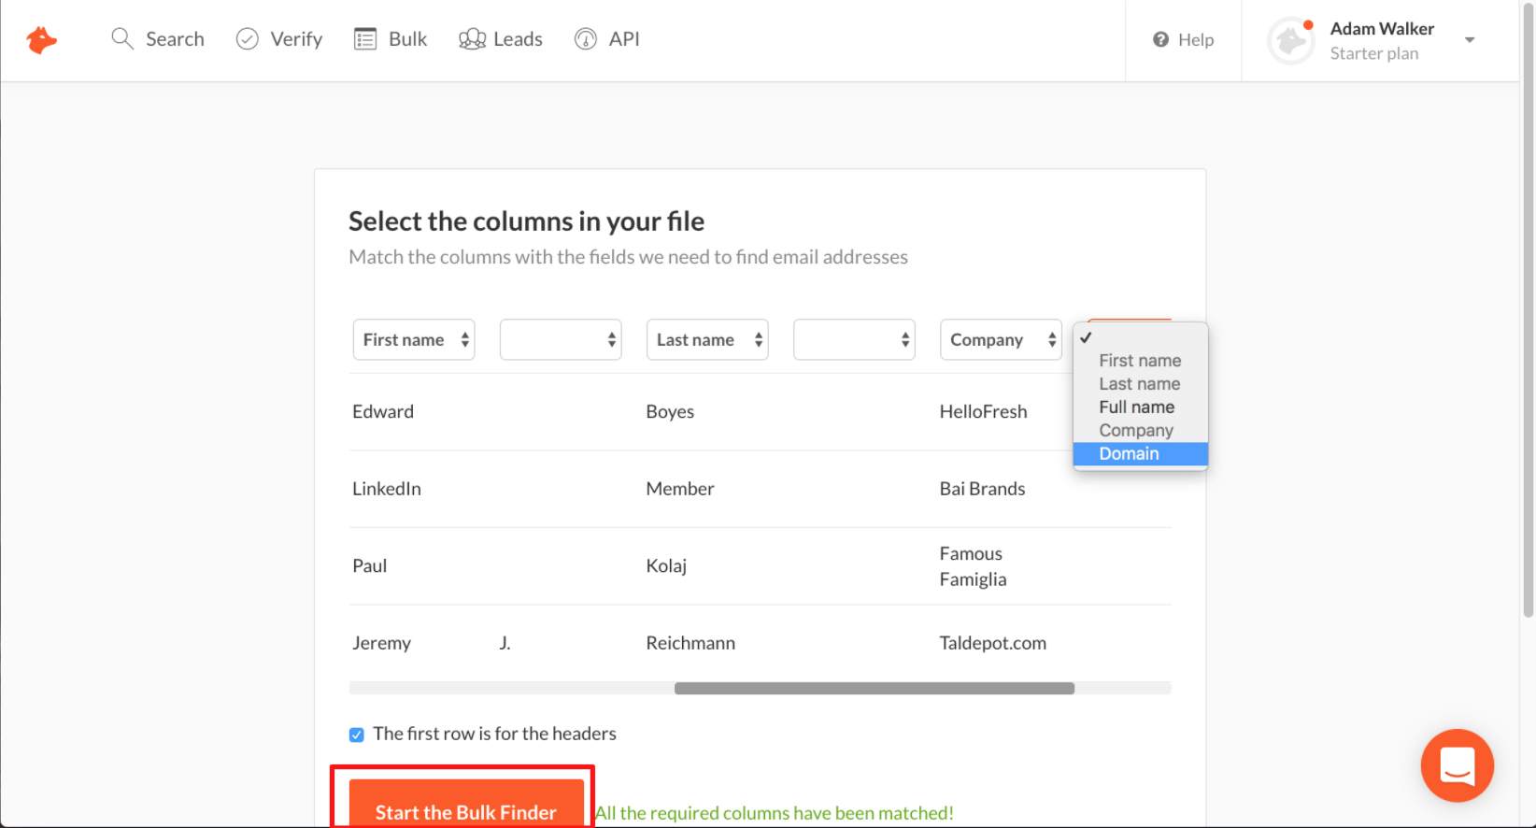Click the Help question mark icon

tap(1160, 39)
